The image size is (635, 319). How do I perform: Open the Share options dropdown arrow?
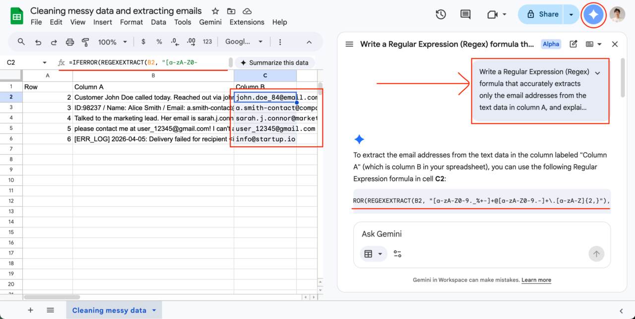[571, 15]
